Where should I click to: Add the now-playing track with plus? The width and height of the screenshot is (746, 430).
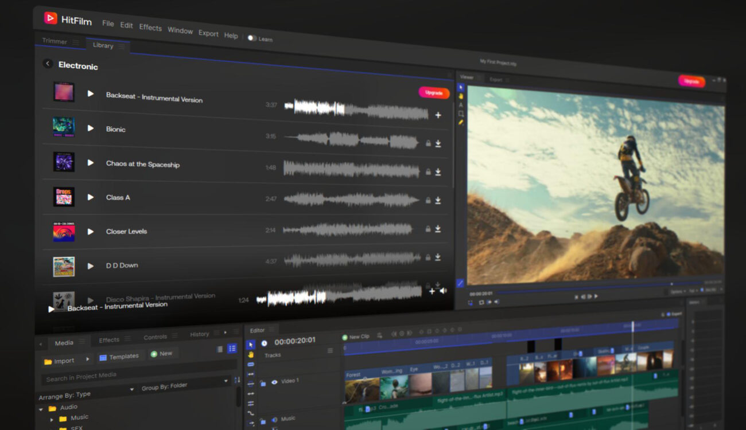click(x=432, y=291)
